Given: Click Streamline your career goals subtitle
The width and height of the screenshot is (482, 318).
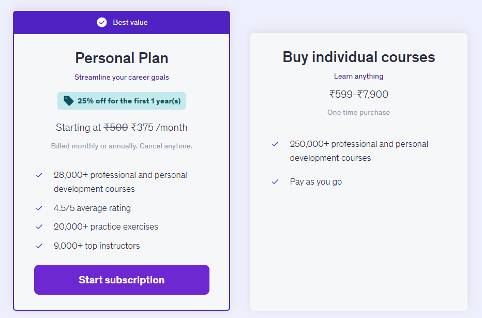Looking at the screenshot, I should tap(121, 76).
